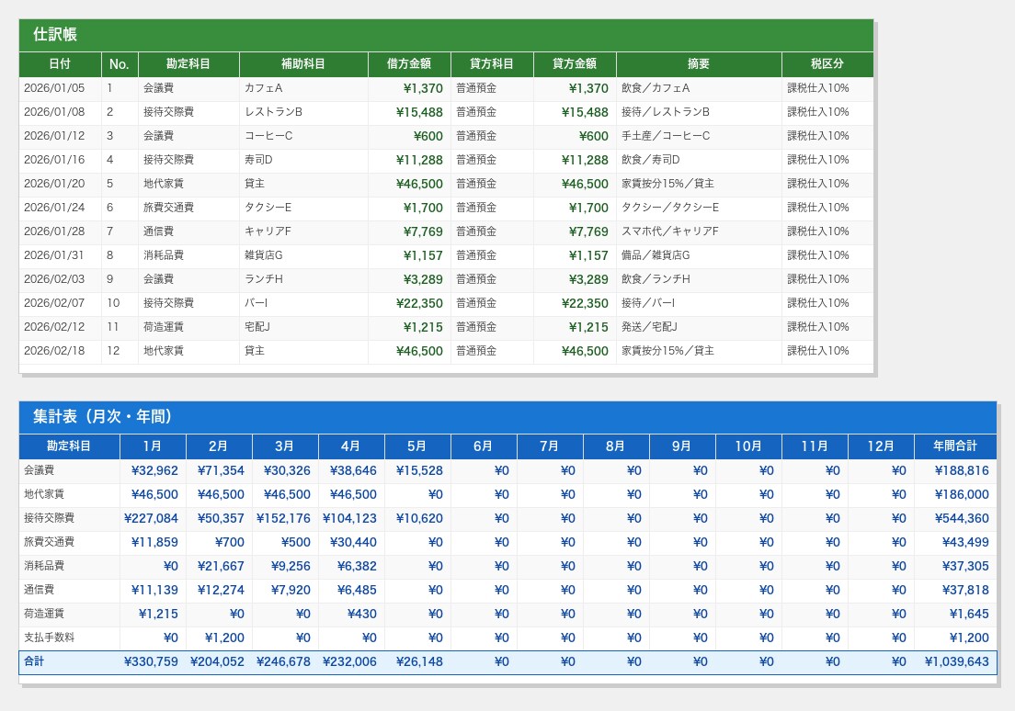
Task: Click the 日付 column header
Action: [60, 64]
